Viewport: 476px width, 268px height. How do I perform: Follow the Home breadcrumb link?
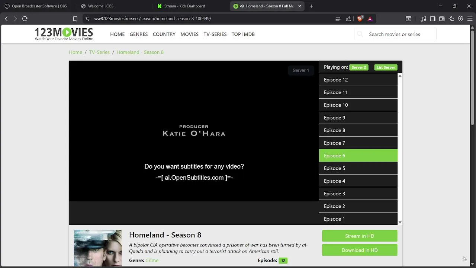[x=75, y=52]
